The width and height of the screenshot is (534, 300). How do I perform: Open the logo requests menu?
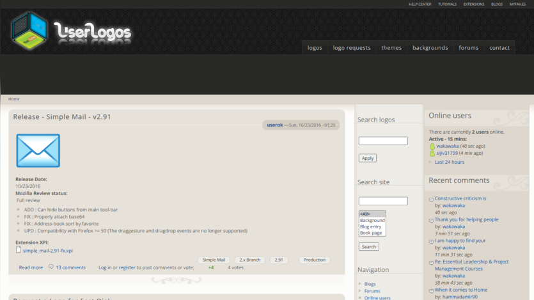click(352, 48)
